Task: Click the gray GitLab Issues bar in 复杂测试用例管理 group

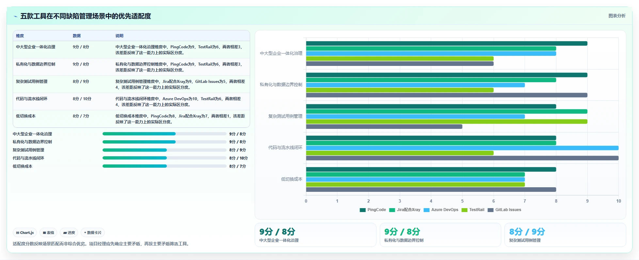Action: [x=384, y=127]
